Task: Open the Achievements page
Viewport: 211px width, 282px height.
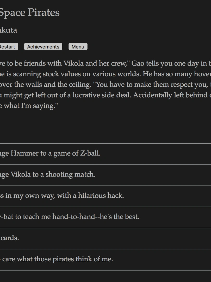Action: pyautogui.click(x=43, y=47)
